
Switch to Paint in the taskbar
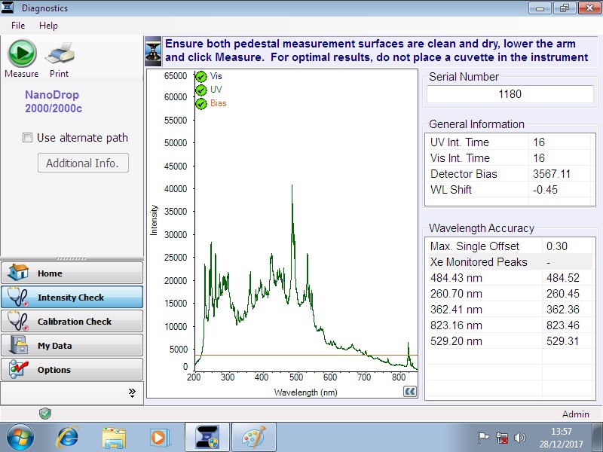coord(254,437)
